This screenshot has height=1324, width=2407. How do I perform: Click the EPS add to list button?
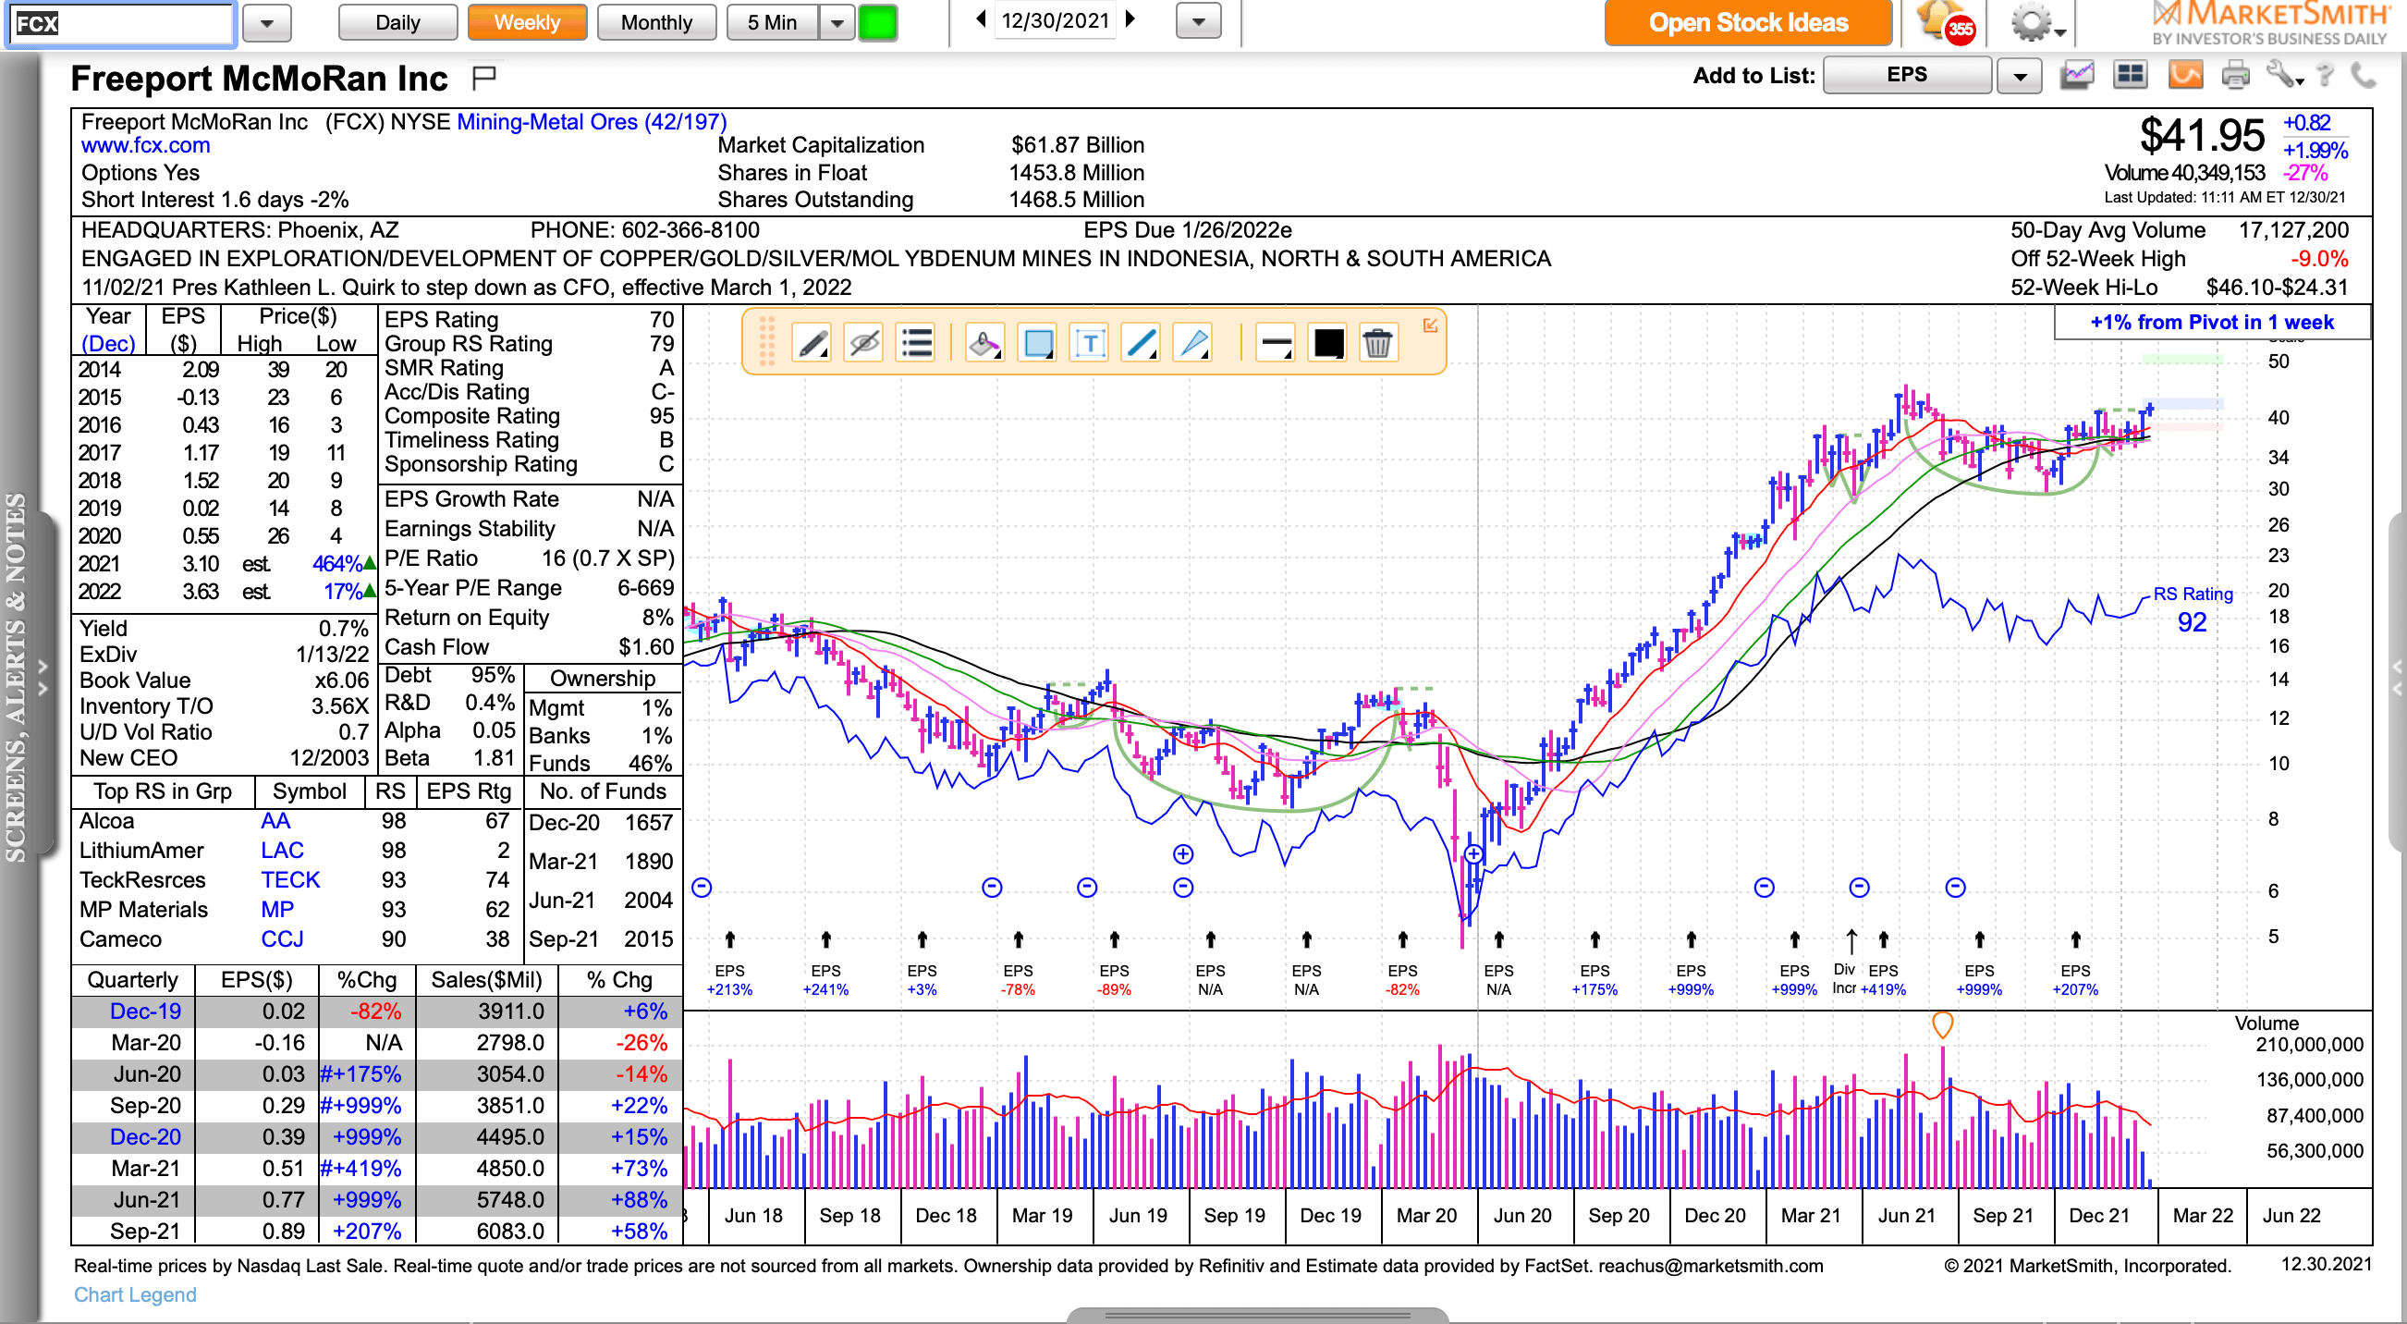point(1907,76)
